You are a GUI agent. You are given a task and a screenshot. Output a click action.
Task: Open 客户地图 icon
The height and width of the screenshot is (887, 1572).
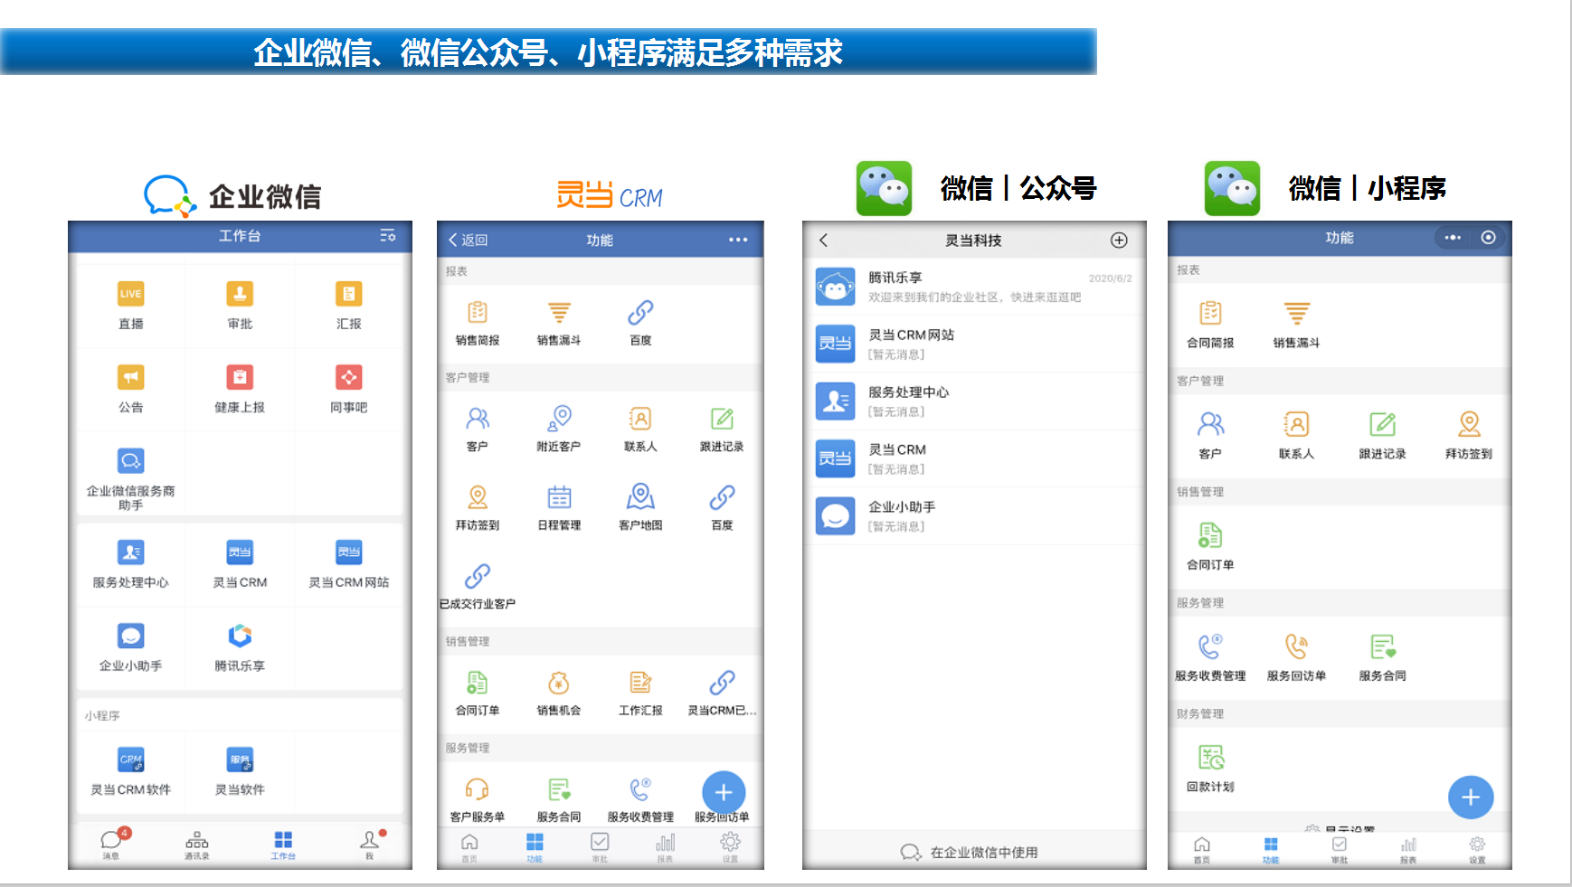tap(640, 497)
